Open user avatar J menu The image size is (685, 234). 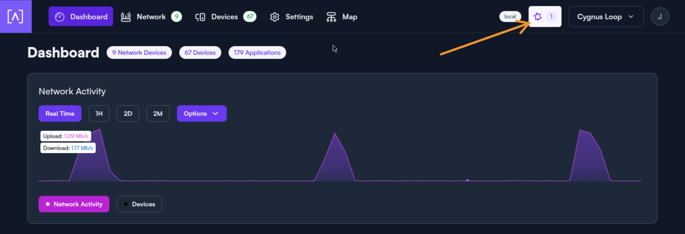[x=659, y=17]
